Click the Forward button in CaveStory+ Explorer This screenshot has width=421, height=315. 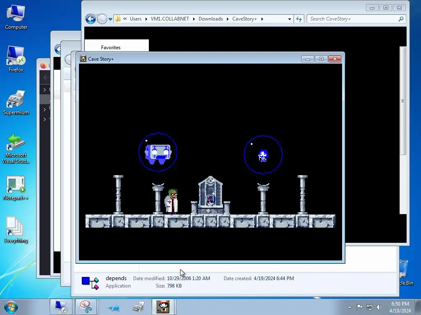click(102, 19)
